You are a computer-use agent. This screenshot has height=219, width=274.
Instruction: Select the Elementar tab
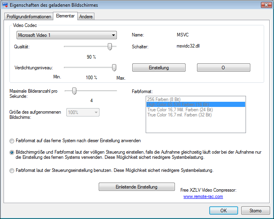tap(65, 16)
